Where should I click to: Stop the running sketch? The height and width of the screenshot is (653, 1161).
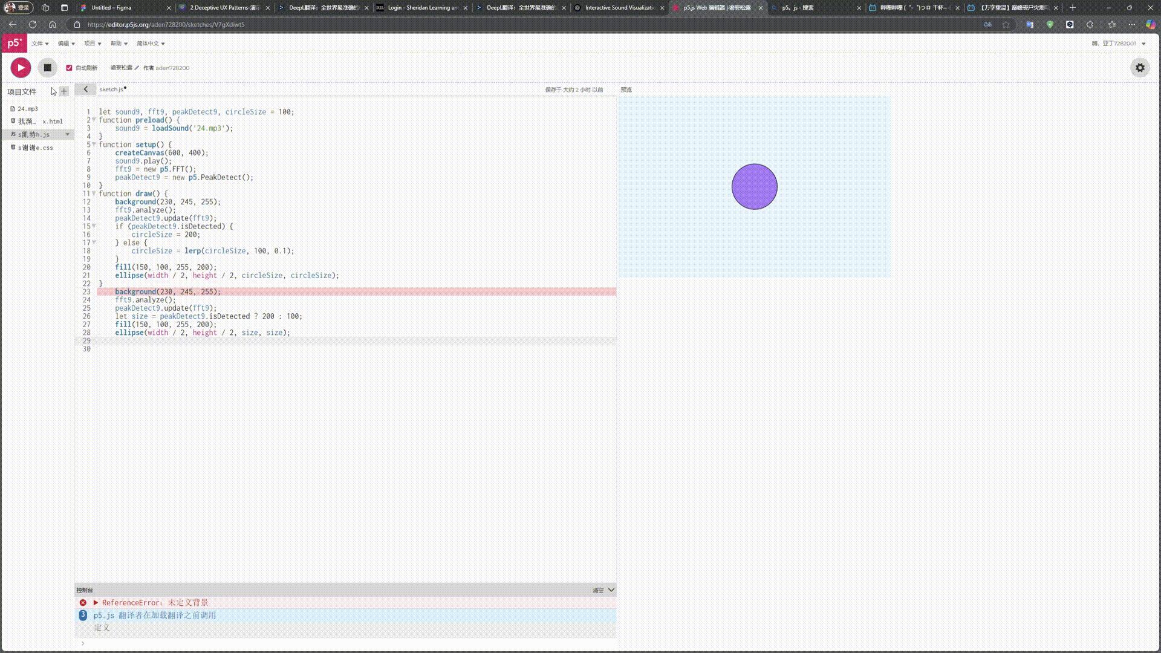(x=47, y=68)
